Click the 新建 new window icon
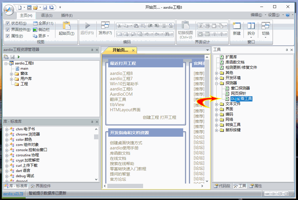Image resolution: width=298 pixels, height=200 pixels. [x=237, y=26]
